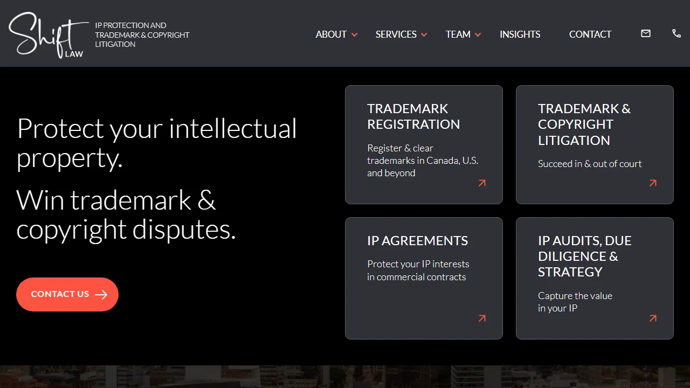
Task: Click arrow icon on IP Agreements card
Action: tap(482, 318)
